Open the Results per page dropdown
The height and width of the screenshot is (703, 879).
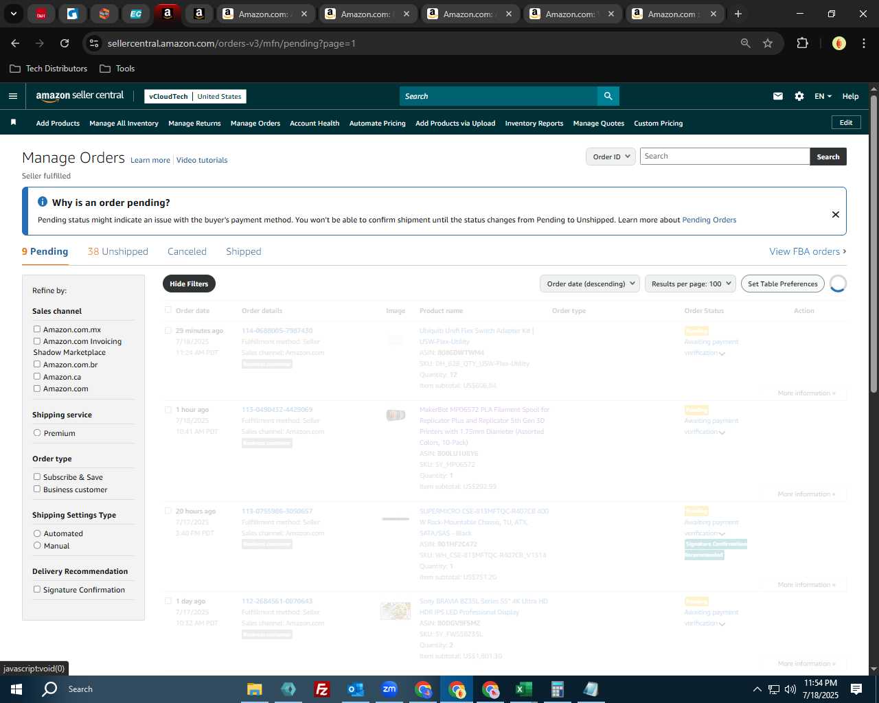coord(690,284)
